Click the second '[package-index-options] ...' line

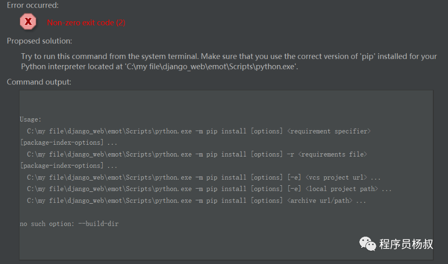(68, 165)
